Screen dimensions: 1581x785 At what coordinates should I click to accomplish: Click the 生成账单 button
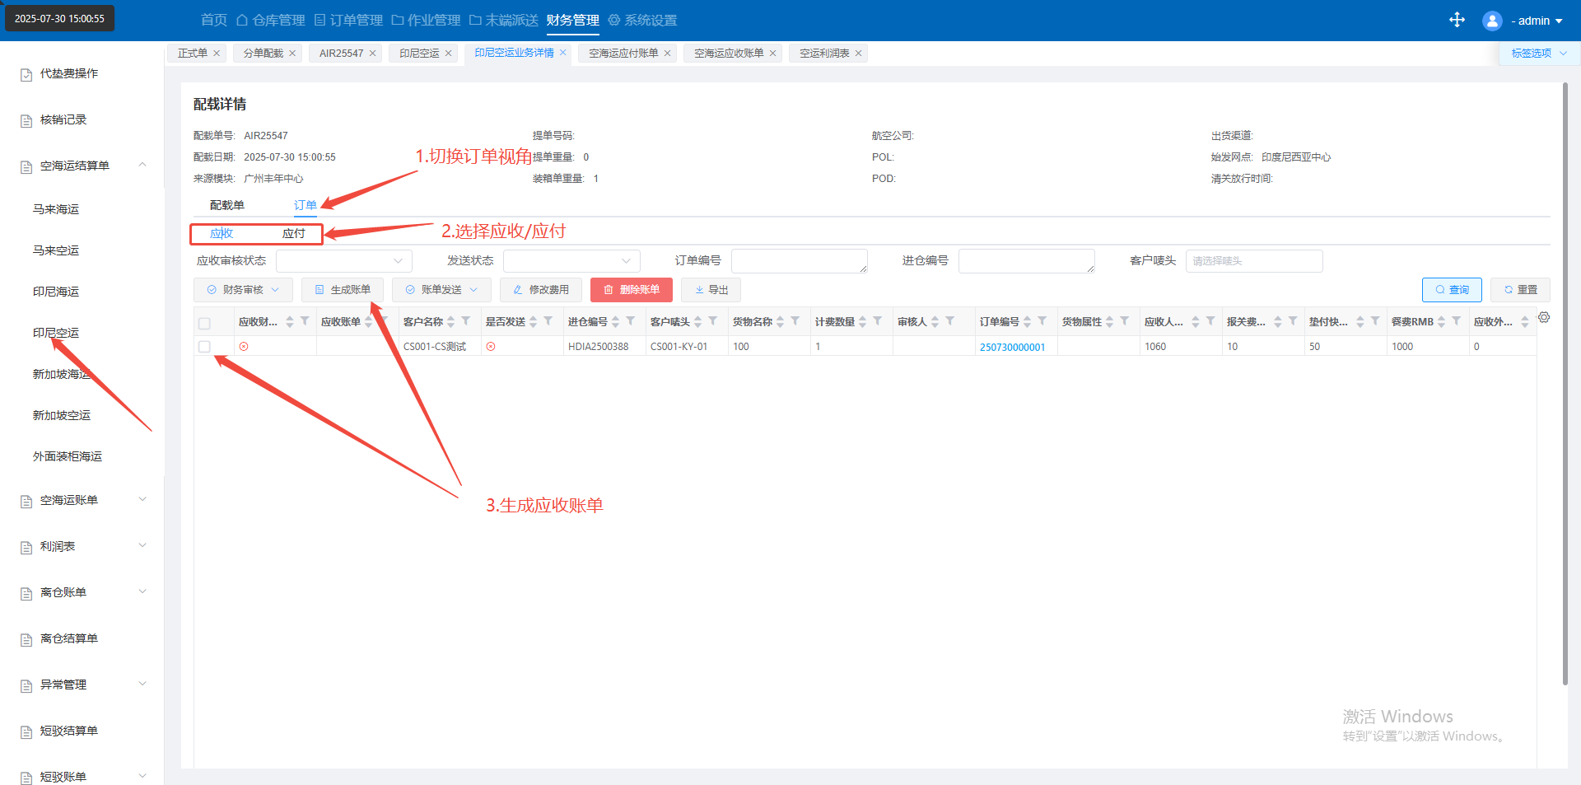[343, 290]
